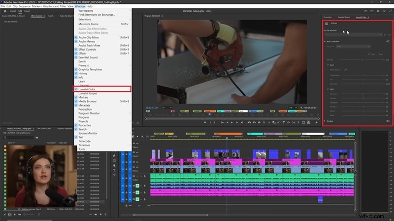
Task: Switch to the Properties panel tab
Action: coord(328,17)
